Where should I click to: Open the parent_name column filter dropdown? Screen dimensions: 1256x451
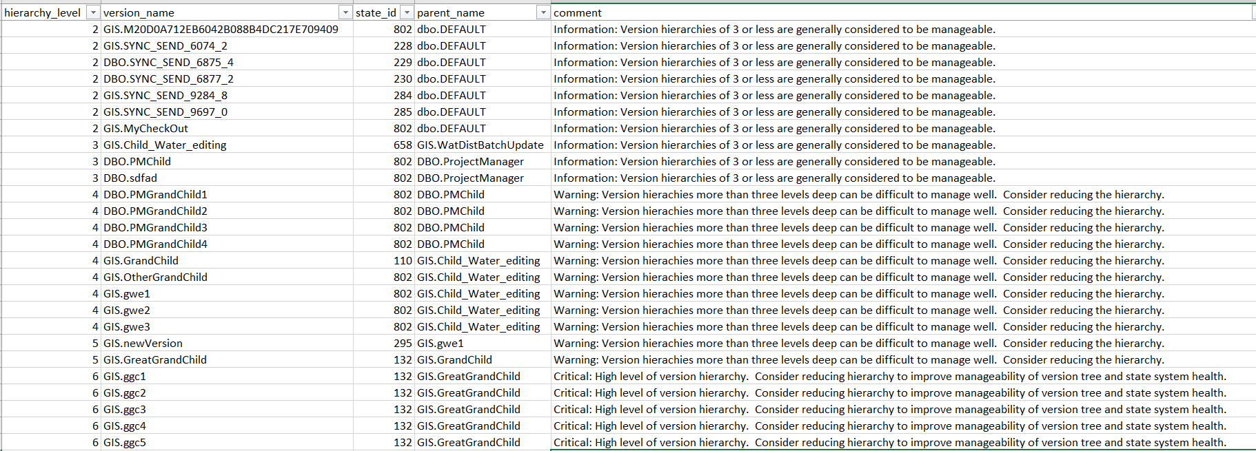[543, 12]
